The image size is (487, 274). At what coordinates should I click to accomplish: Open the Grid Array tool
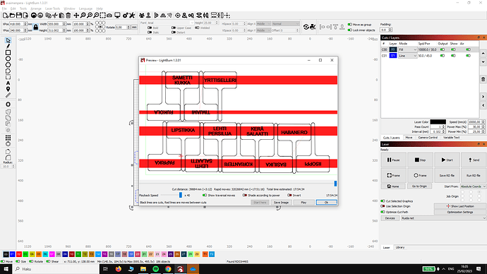pyautogui.click(x=8, y=138)
